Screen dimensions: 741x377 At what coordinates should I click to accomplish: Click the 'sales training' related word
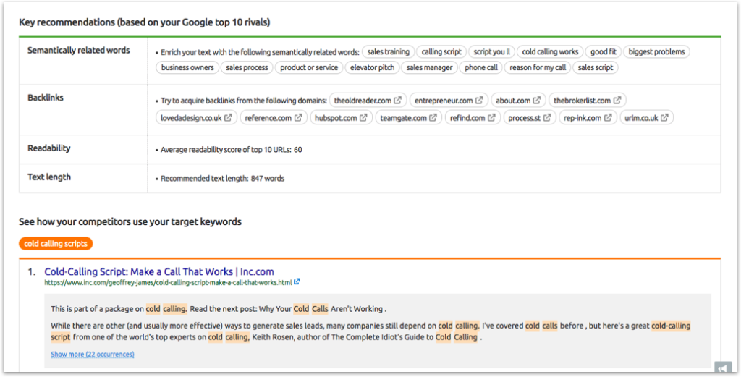click(389, 52)
